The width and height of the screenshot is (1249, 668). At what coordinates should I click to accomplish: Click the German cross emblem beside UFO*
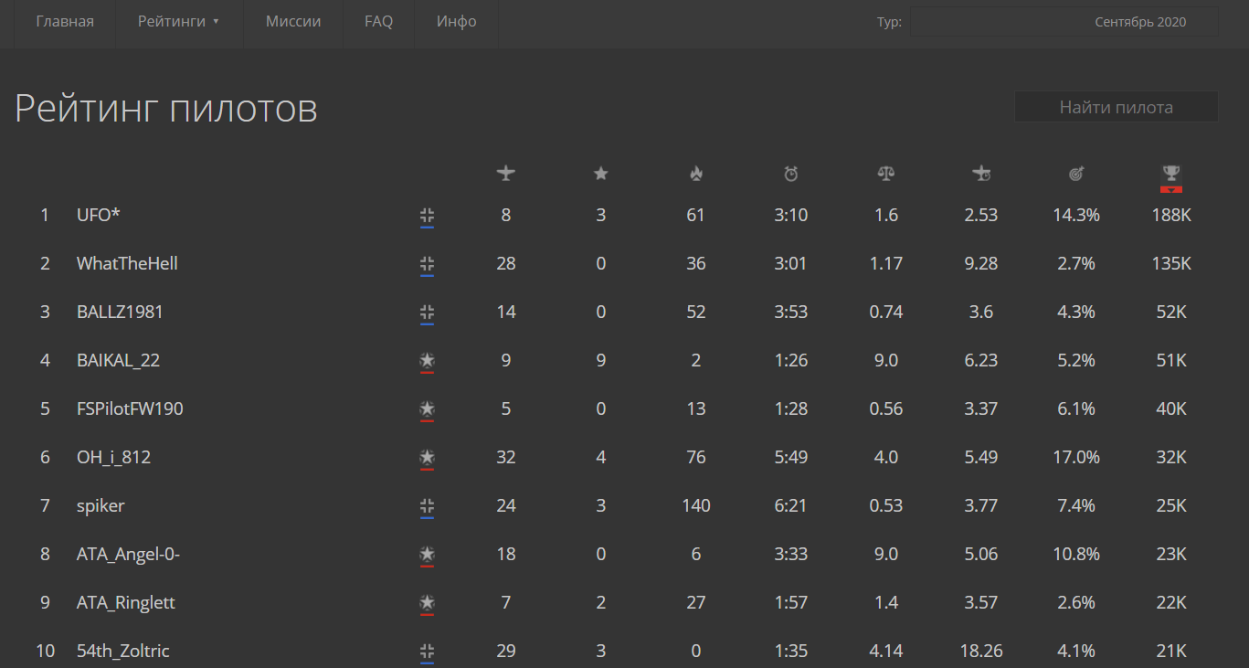pos(427,216)
